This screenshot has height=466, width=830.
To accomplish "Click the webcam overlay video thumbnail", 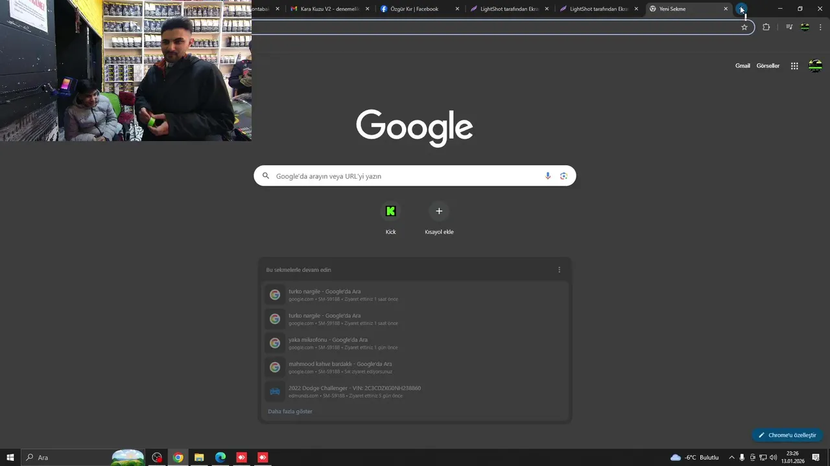I will [126, 71].
